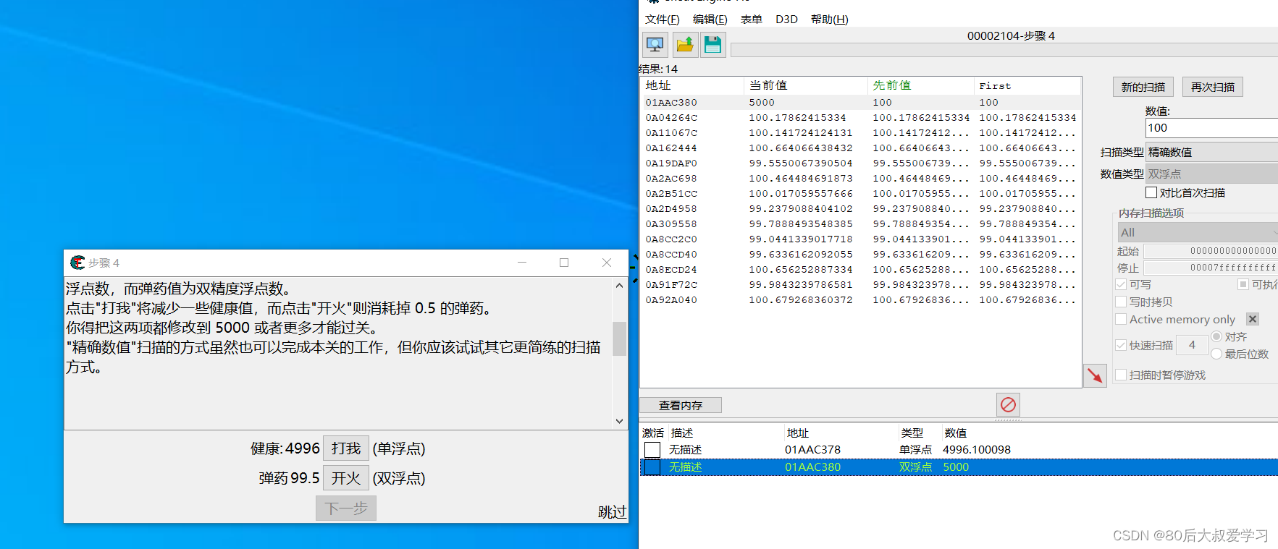Click value 5000 in highlighted address row
The image size is (1278, 549).
956,467
